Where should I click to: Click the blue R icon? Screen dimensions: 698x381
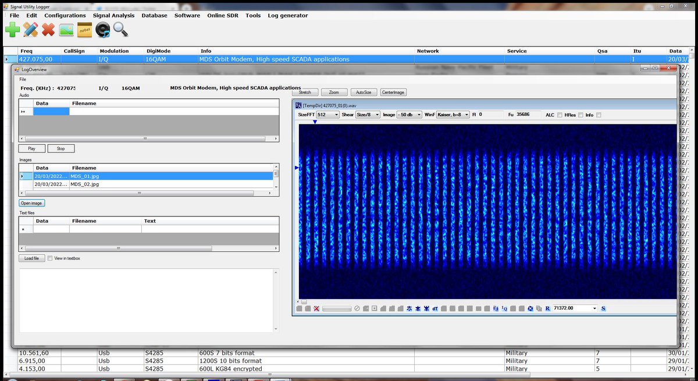pyautogui.click(x=547, y=308)
